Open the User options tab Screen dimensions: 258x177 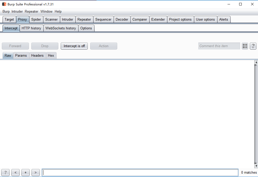[205, 19]
